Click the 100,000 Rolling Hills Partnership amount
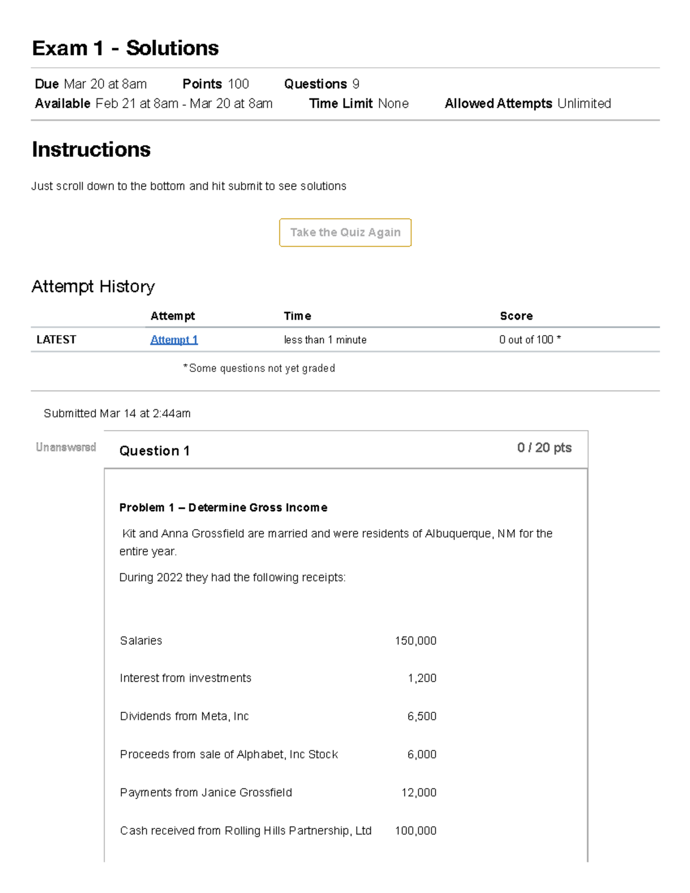The height and width of the screenshot is (893, 690). (415, 831)
